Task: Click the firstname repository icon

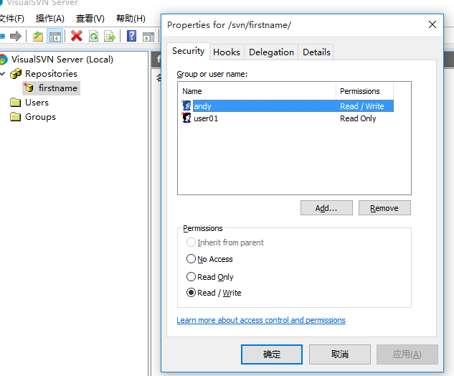Action: 29,88
